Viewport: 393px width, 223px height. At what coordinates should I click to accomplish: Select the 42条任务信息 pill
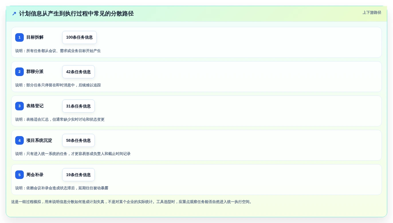pos(78,72)
